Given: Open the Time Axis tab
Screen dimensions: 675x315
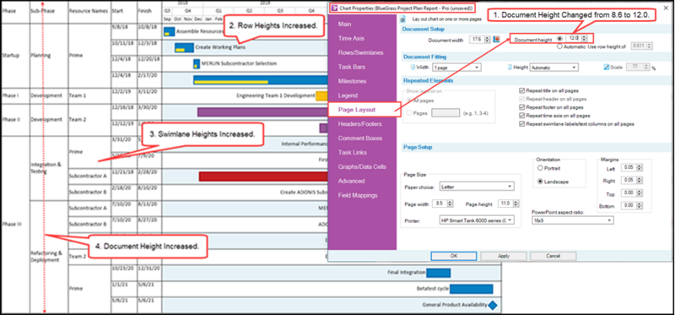Looking at the screenshot, I should (351, 38).
